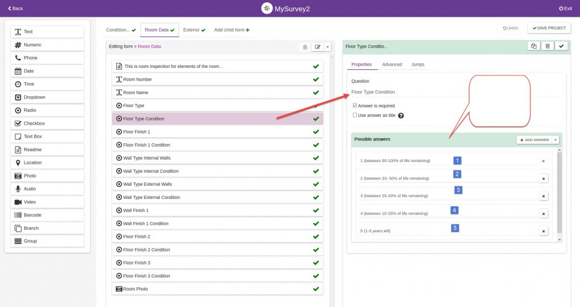The height and width of the screenshot is (307, 580).
Task: Expand the dropdown next to the edit form button
Action: tap(327, 47)
